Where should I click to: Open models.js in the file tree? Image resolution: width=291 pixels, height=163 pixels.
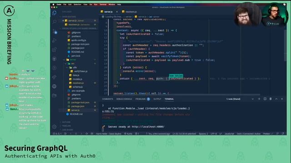pyautogui.click(x=77, y=79)
